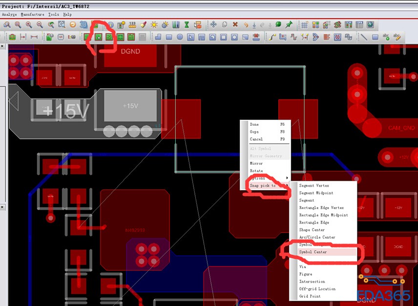
Task: Click the globe grid icon
Action: [x=370, y=25]
